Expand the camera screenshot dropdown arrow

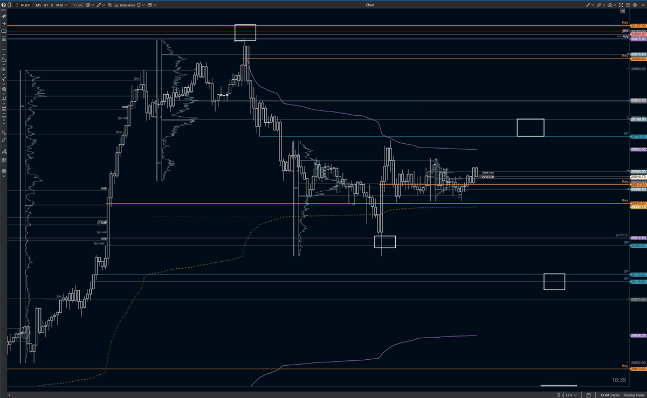615,5
